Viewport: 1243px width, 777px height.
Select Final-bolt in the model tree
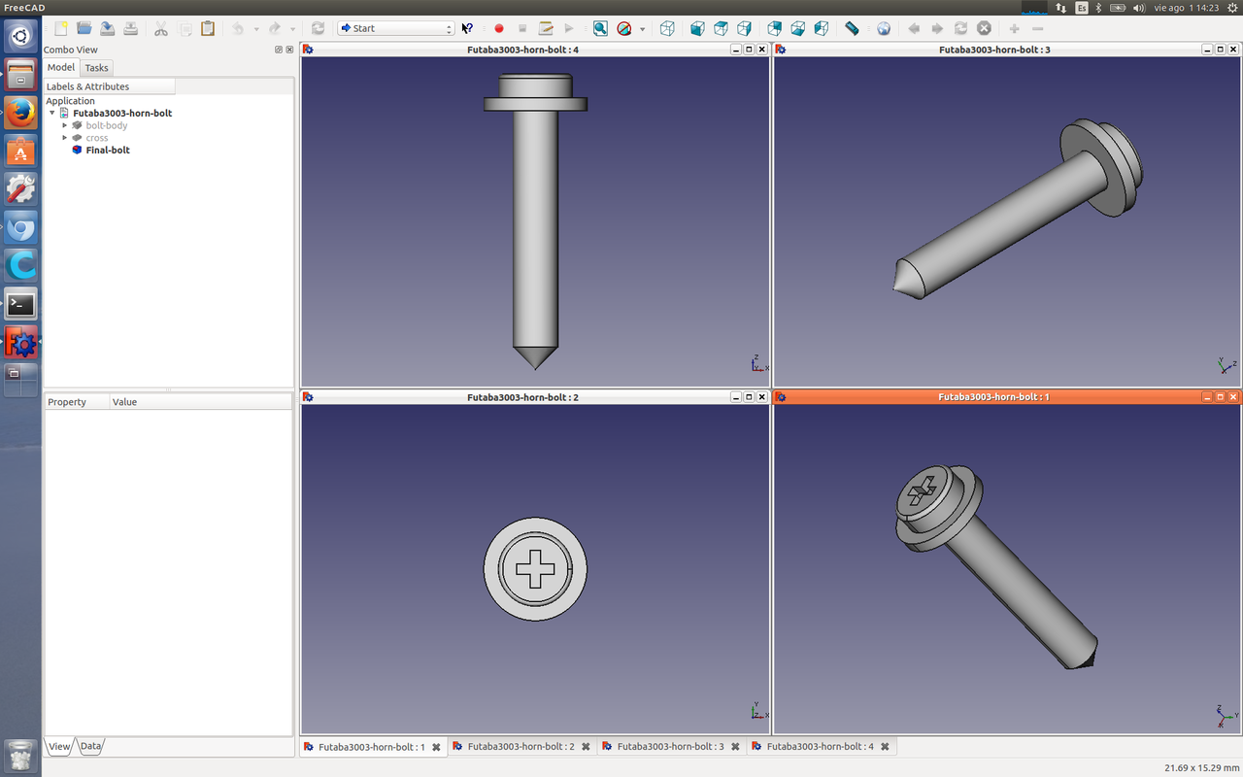(x=107, y=151)
